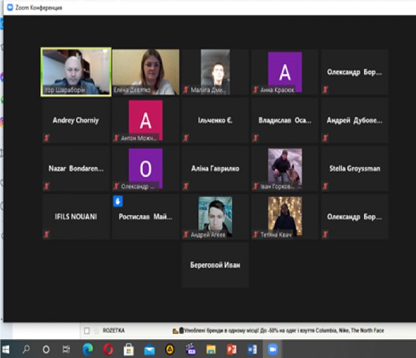Click Олександр Бор... tile next to Анна Краснюк
This screenshot has width=416, height=358.
coord(354,72)
